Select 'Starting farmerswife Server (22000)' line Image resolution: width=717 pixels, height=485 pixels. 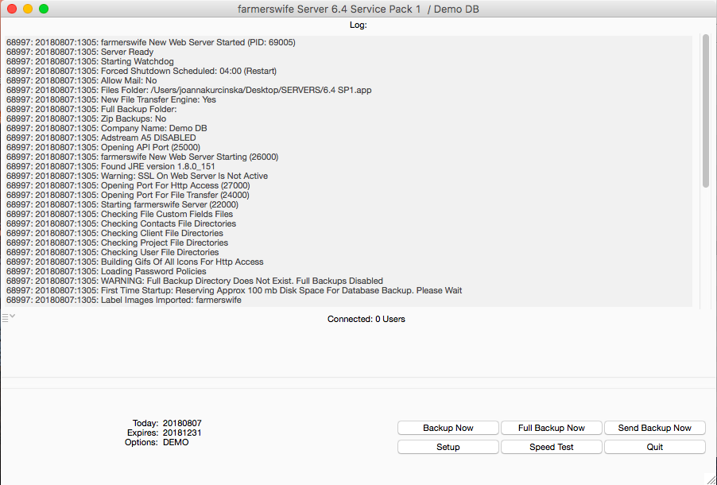tap(122, 205)
